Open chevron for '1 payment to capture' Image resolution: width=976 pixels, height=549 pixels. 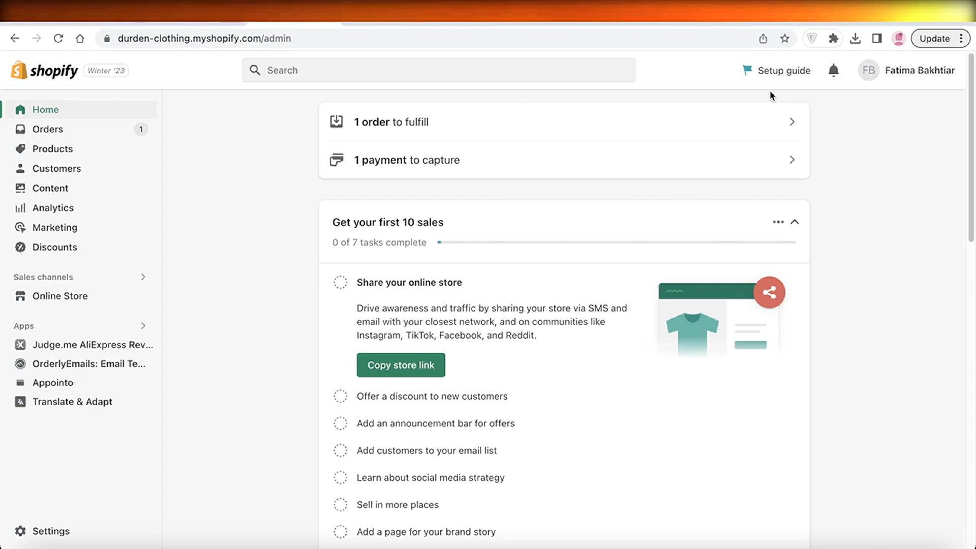coord(792,160)
